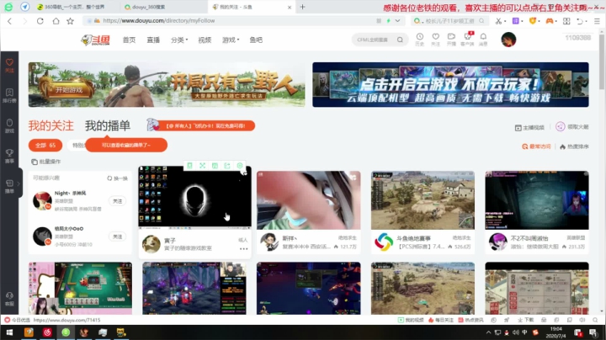This screenshot has height=340, width=606.
Task: Click the gear icon on floating toolbar
Action: (x=240, y=165)
